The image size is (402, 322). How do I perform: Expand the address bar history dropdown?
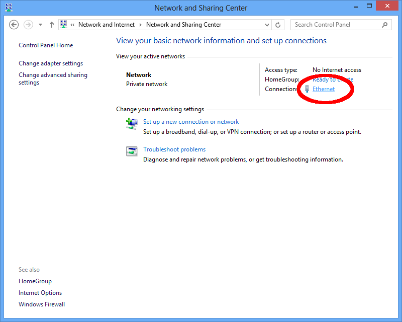pos(267,25)
